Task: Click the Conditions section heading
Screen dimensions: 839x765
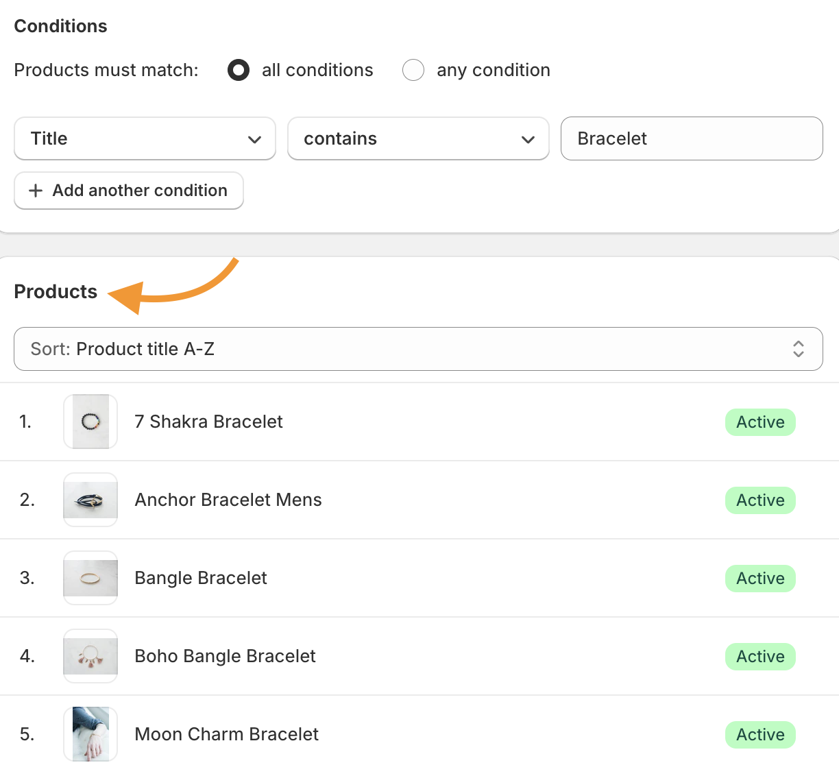Action: click(x=60, y=26)
